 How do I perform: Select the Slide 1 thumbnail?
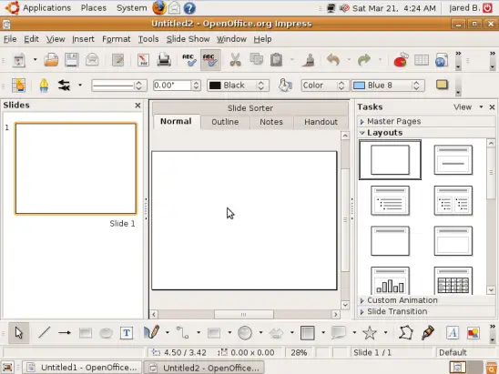(76, 168)
